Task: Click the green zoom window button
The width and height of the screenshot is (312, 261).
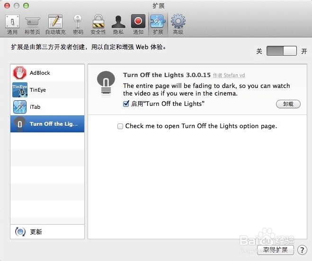Action: click(x=26, y=6)
